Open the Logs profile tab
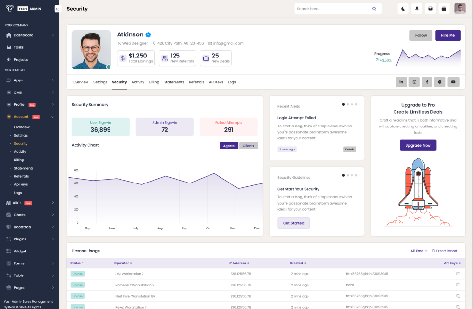 (231, 82)
